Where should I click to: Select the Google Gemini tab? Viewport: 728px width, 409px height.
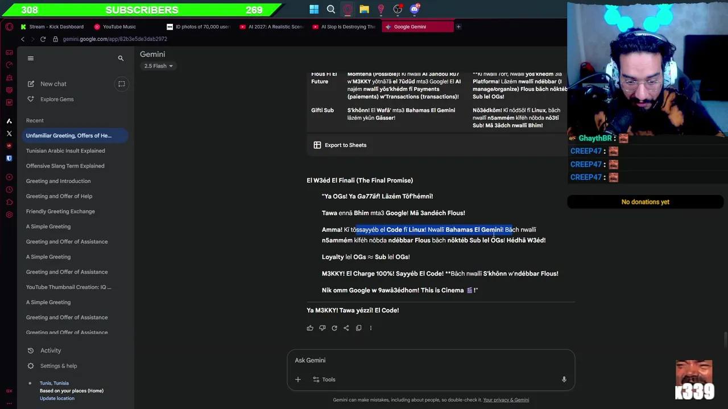tap(418, 27)
